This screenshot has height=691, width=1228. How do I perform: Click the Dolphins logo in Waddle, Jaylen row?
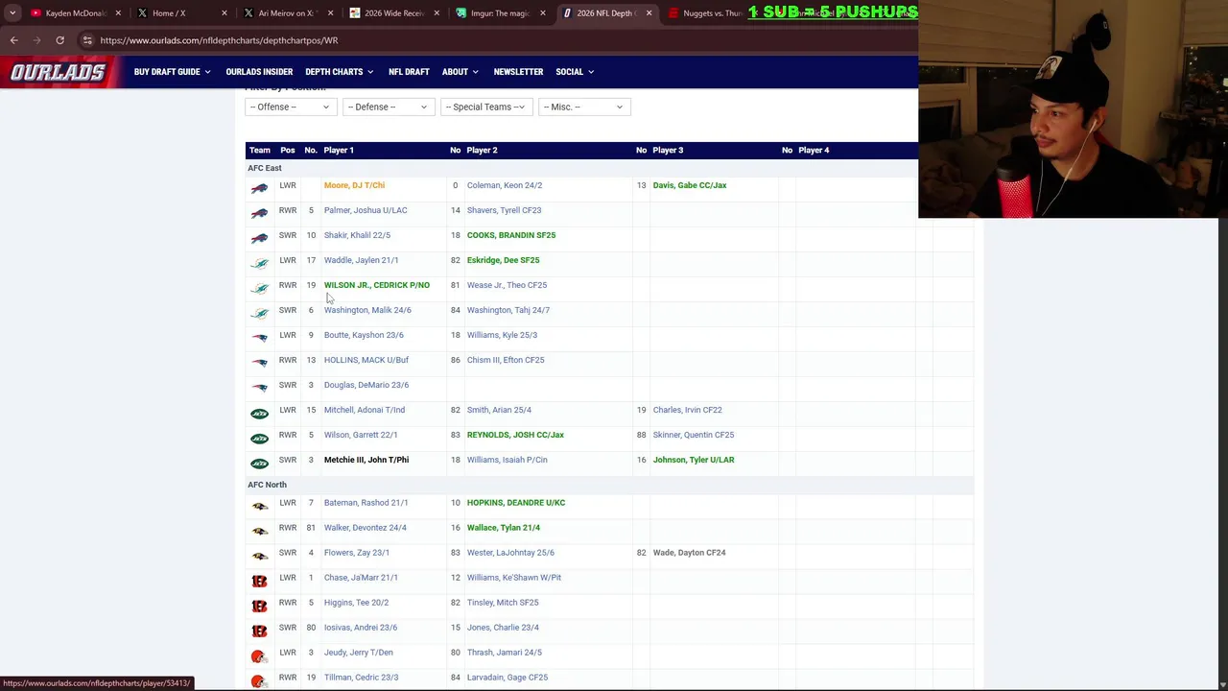point(259,264)
